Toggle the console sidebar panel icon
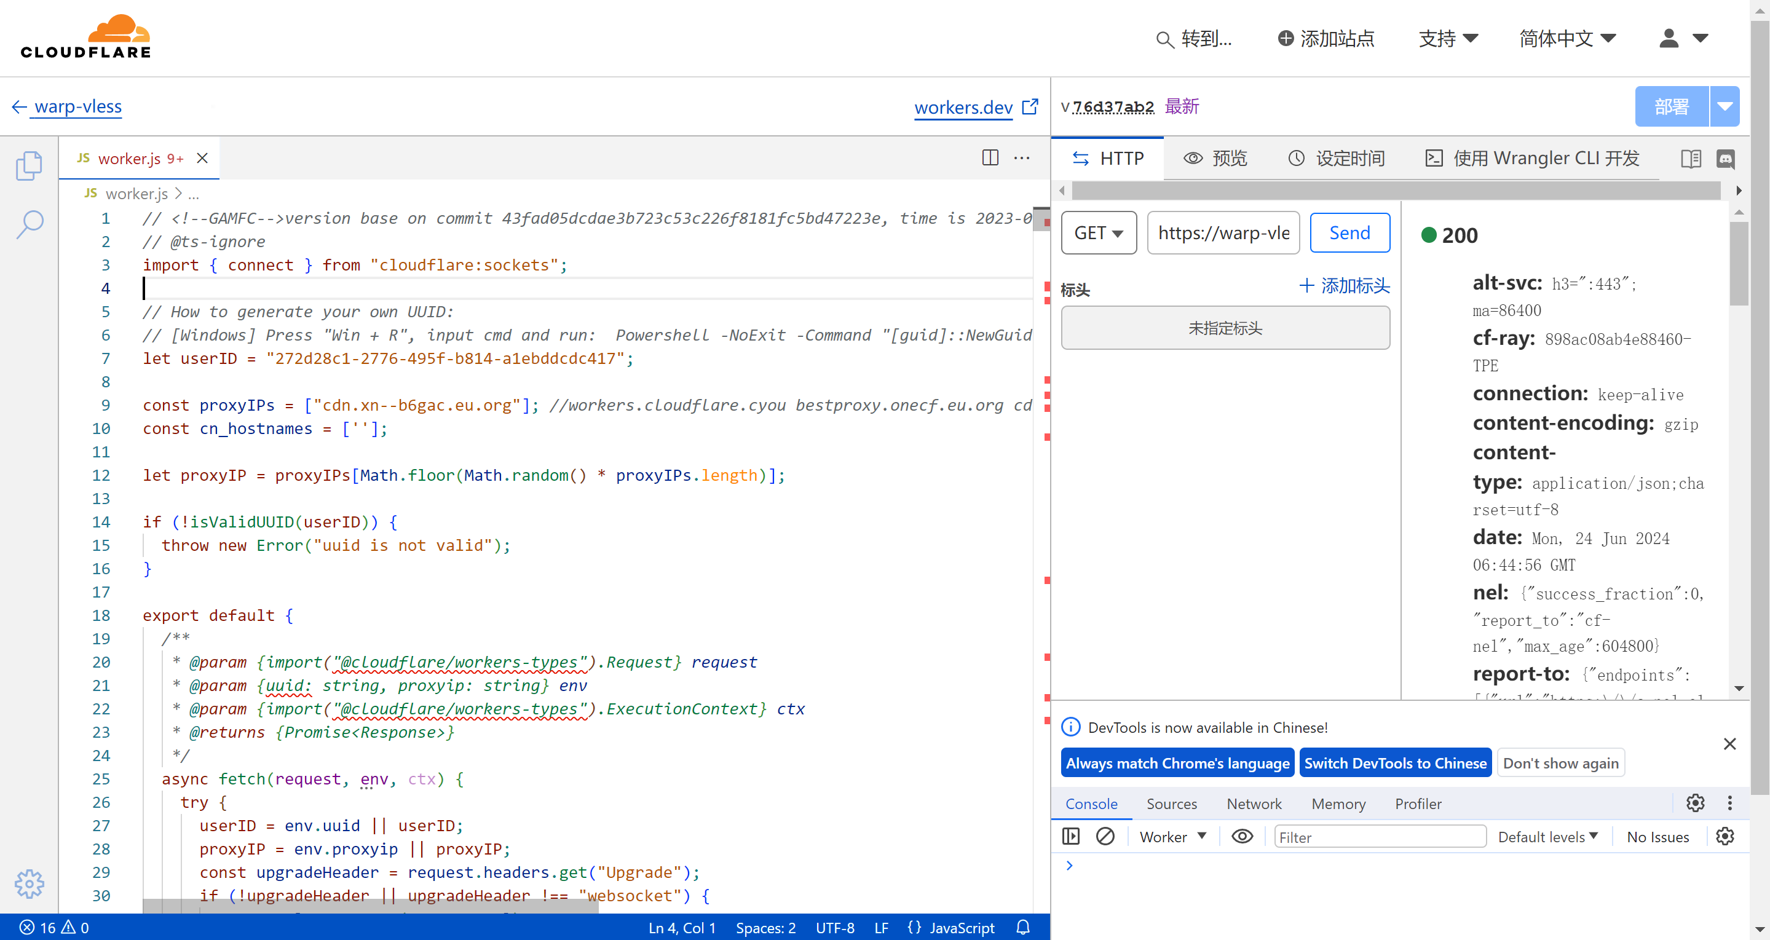The width and height of the screenshot is (1770, 940). click(x=1071, y=836)
